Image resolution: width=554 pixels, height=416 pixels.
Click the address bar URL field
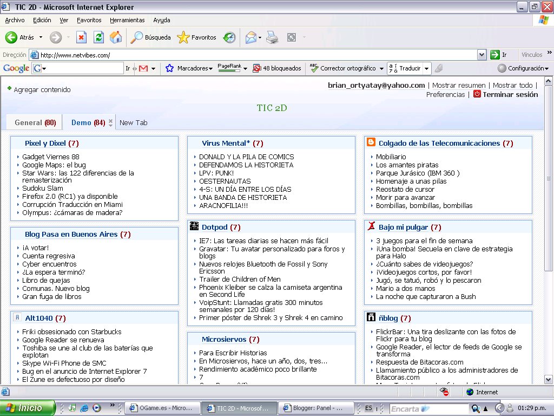pyautogui.click(x=253, y=55)
